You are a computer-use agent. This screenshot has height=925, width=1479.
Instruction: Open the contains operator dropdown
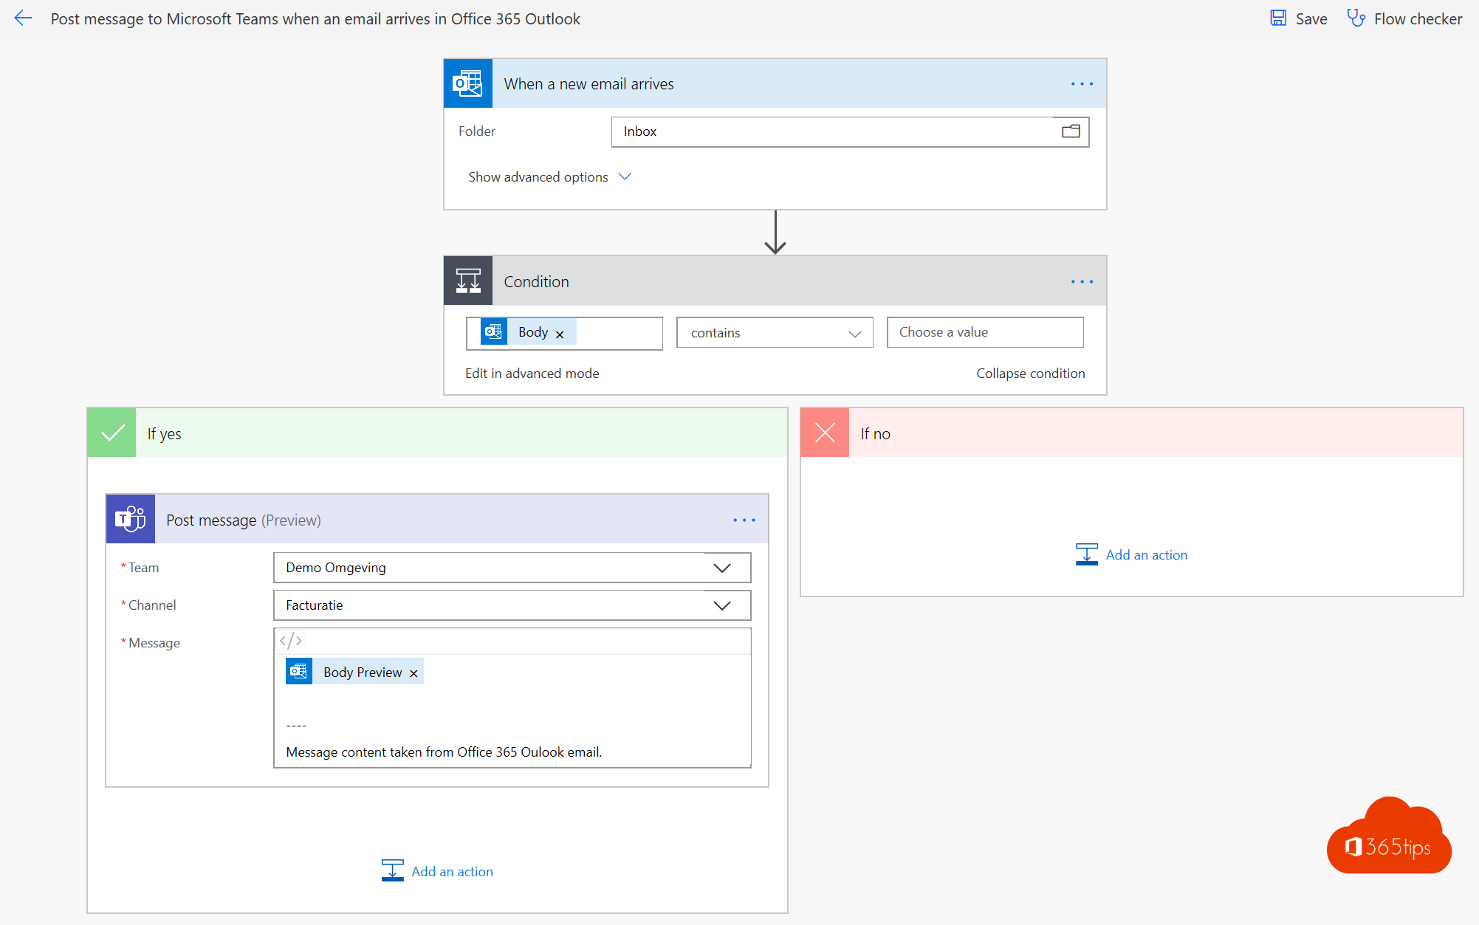tap(775, 333)
